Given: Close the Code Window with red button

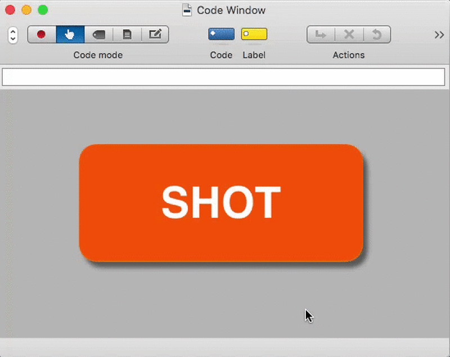Looking at the screenshot, I should [10, 10].
